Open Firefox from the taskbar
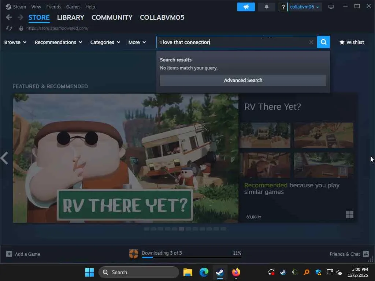The width and height of the screenshot is (375, 281). (x=236, y=272)
